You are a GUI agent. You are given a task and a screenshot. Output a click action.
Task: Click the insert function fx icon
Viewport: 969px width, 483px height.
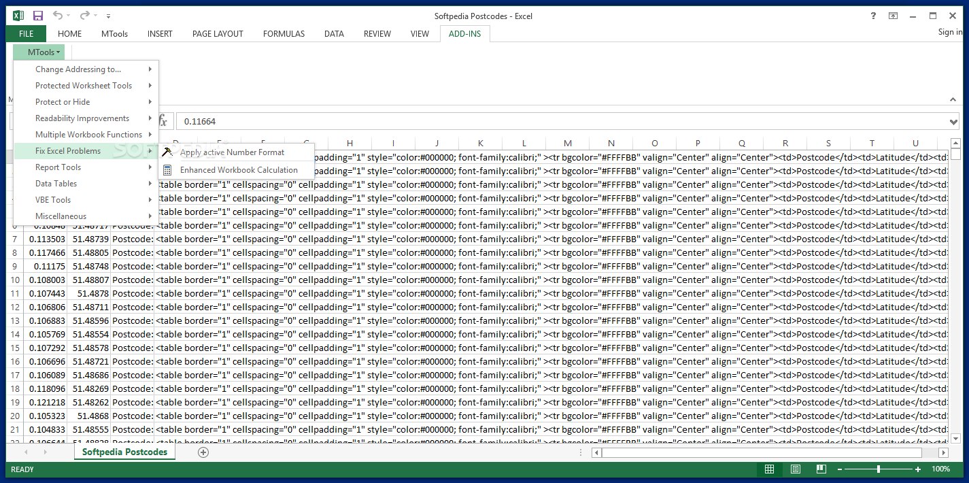(163, 121)
